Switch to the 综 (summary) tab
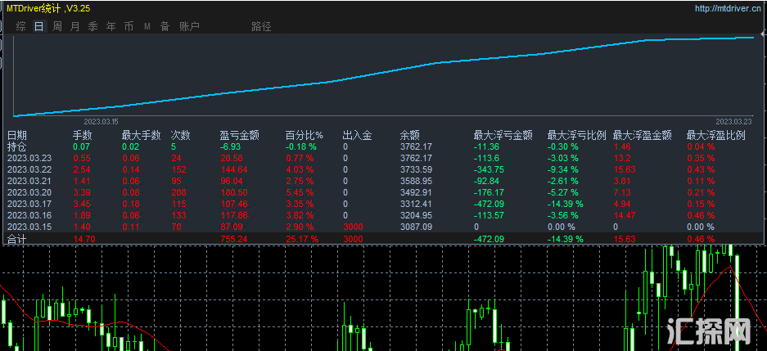 pos(21,26)
